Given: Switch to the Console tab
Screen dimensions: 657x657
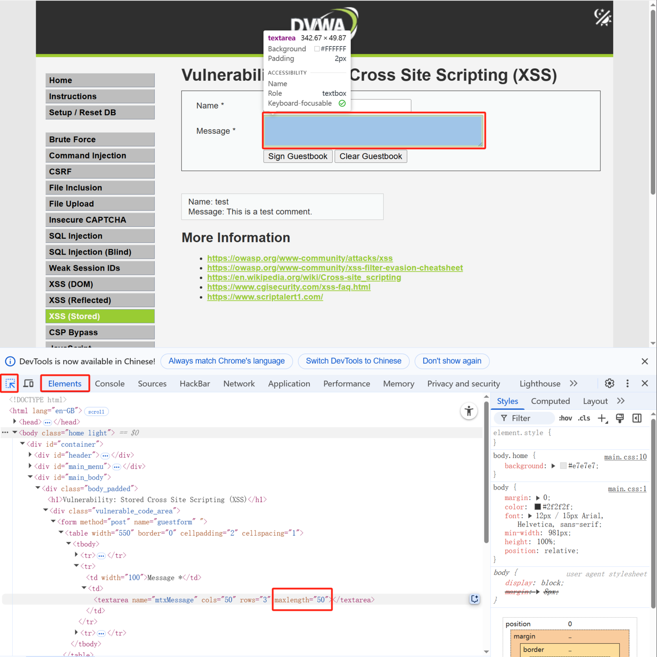Looking at the screenshot, I should tap(109, 384).
